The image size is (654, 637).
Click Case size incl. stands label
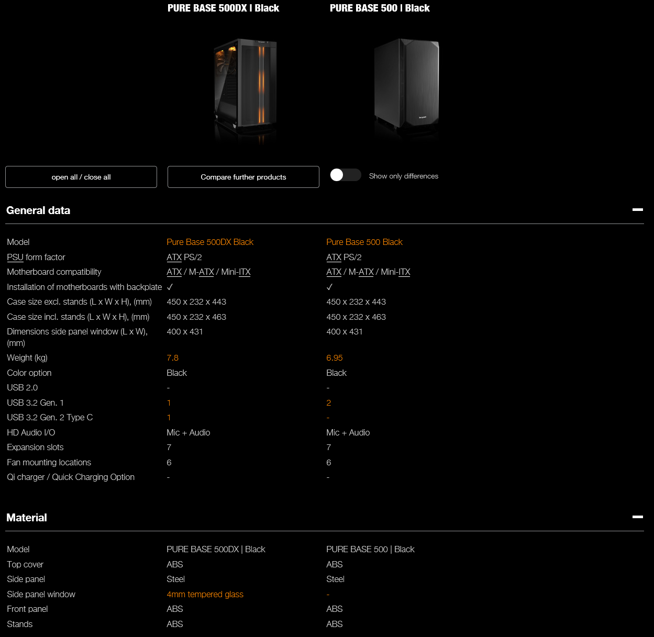(x=78, y=317)
